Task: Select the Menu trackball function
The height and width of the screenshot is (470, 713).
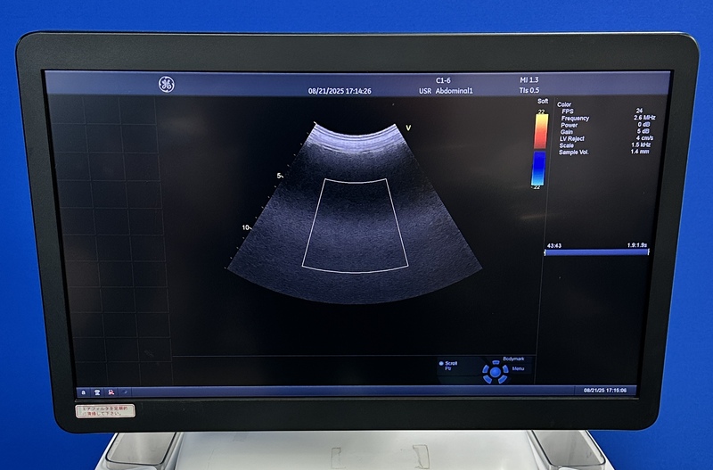Action: click(518, 368)
